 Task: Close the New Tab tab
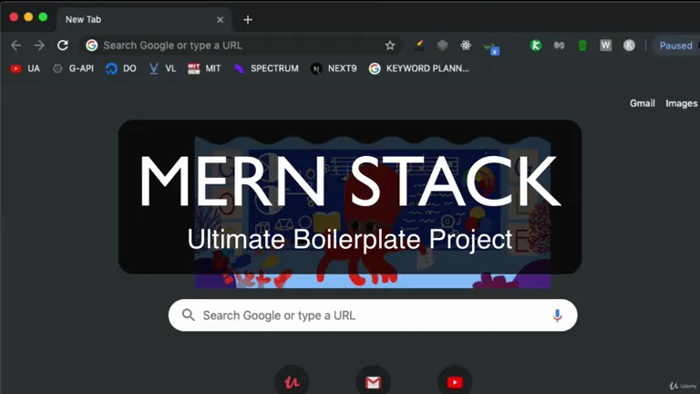(x=220, y=20)
